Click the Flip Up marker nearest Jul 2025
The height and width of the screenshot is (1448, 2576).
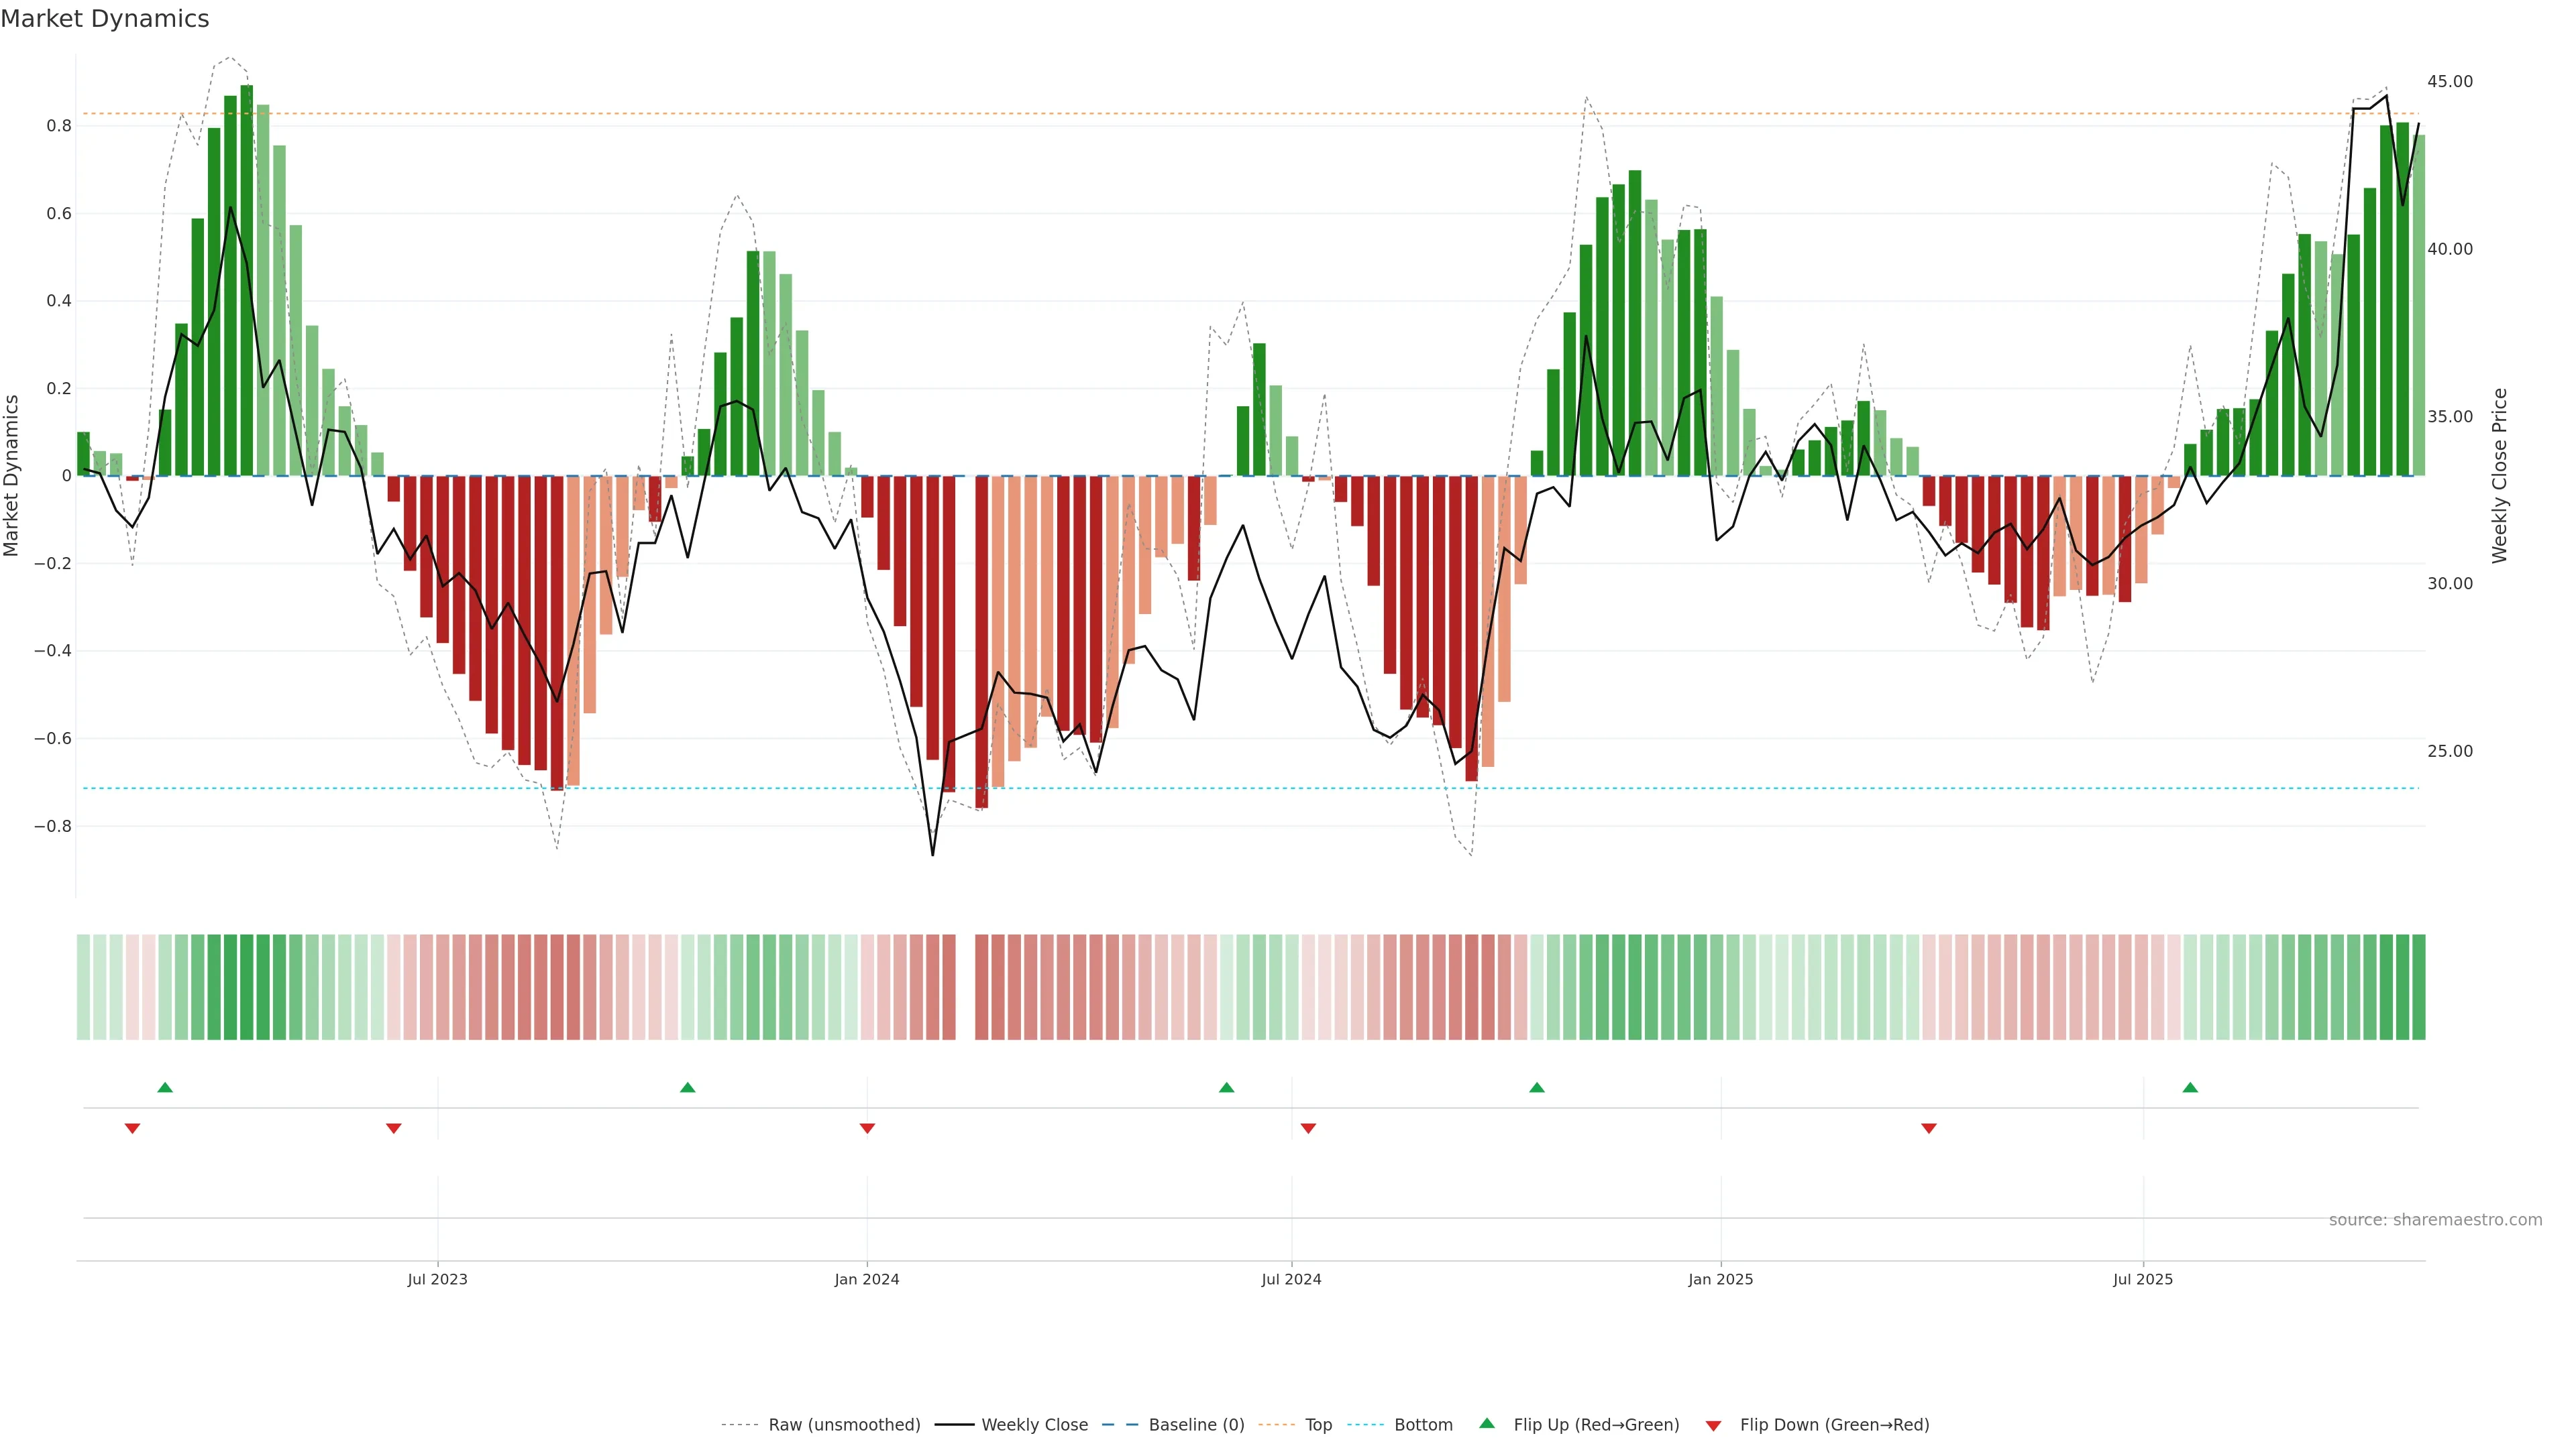click(x=2190, y=1087)
